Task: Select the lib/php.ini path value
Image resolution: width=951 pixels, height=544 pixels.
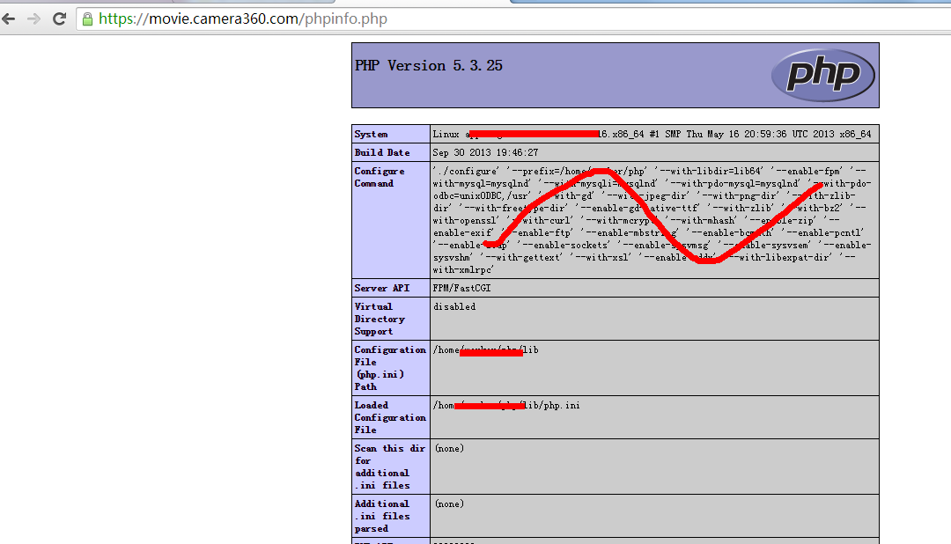Action: [x=505, y=405]
